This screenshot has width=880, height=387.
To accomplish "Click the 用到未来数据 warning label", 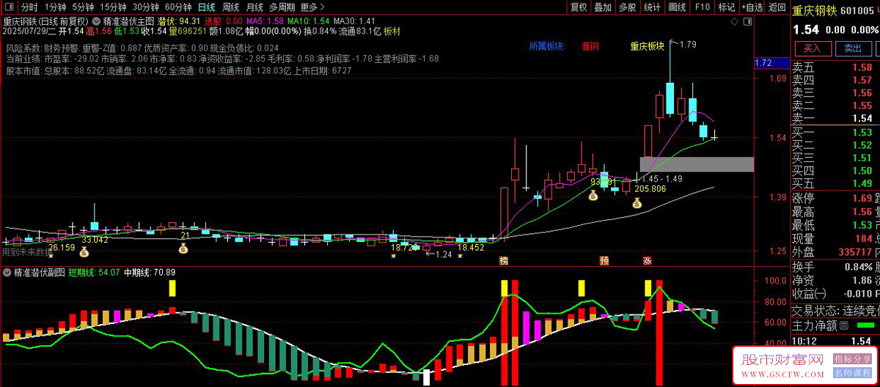I will click(x=26, y=252).
